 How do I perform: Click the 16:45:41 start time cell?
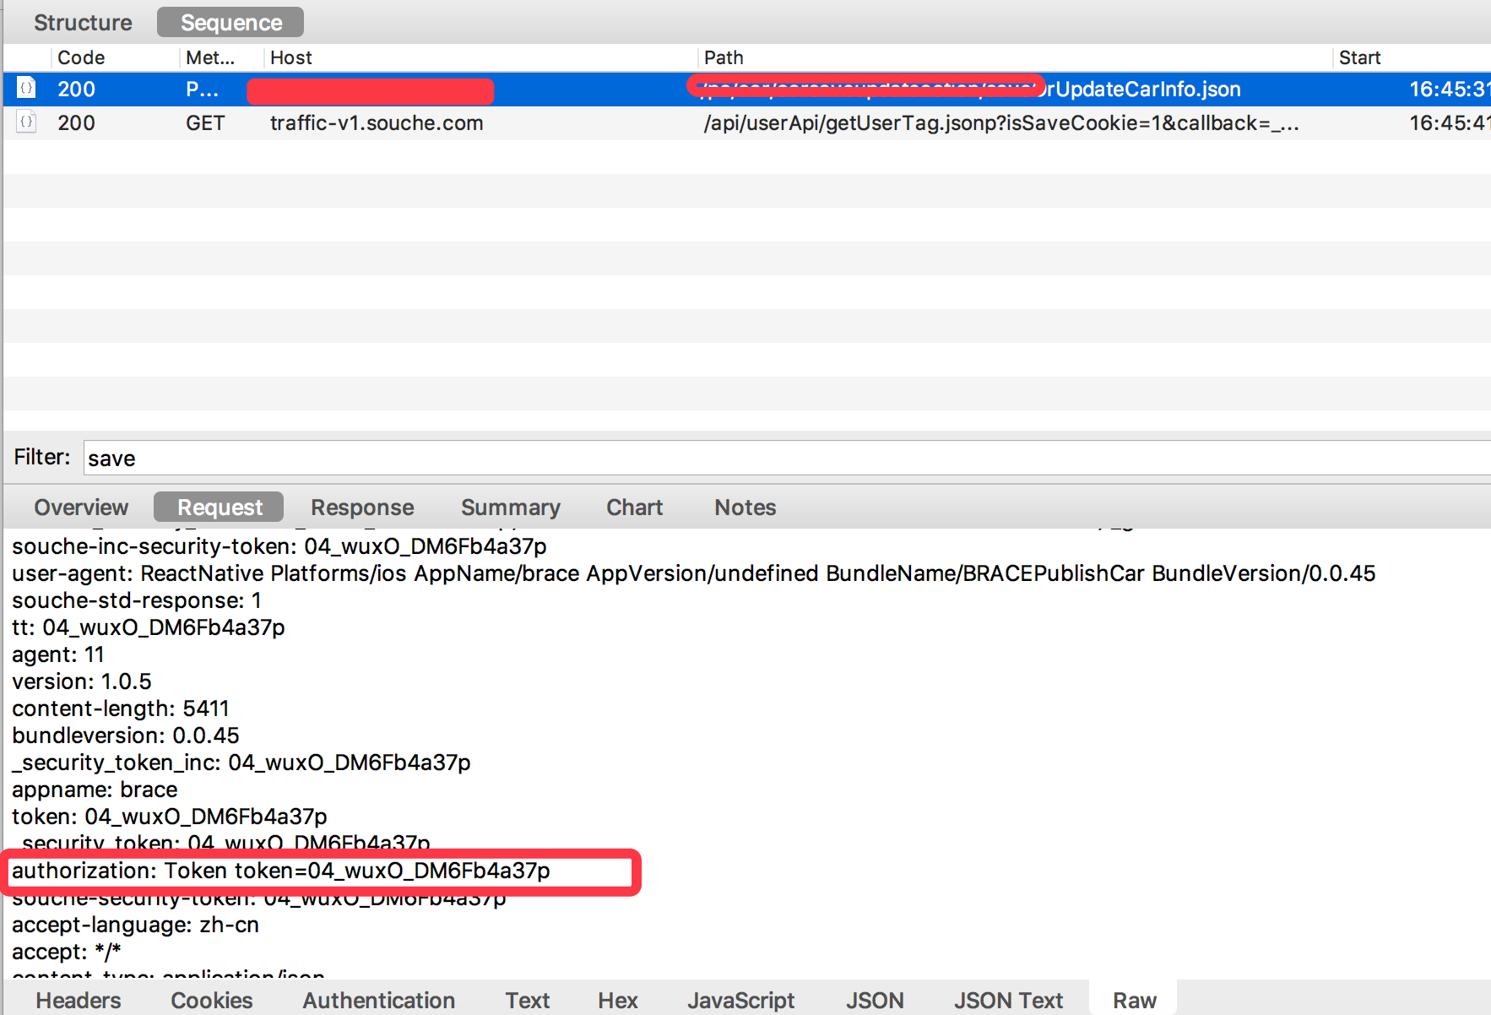pyautogui.click(x=1449, y=123)
